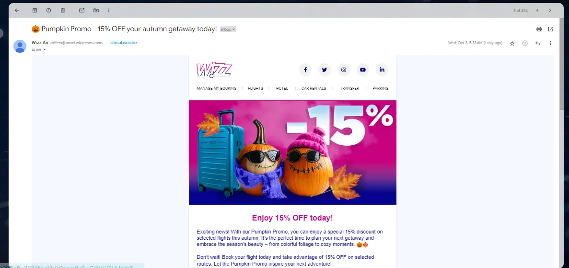
Task: Add emoji reaction to message
Action: [x=525, y=43]
